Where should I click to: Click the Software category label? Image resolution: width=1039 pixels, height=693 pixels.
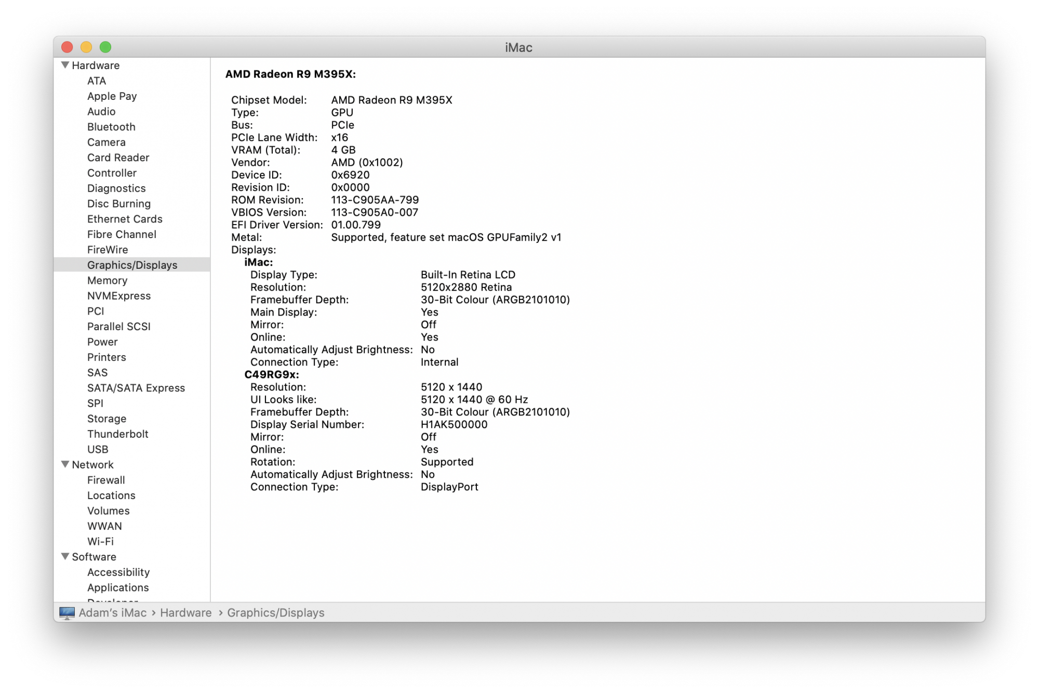(94, 556)
